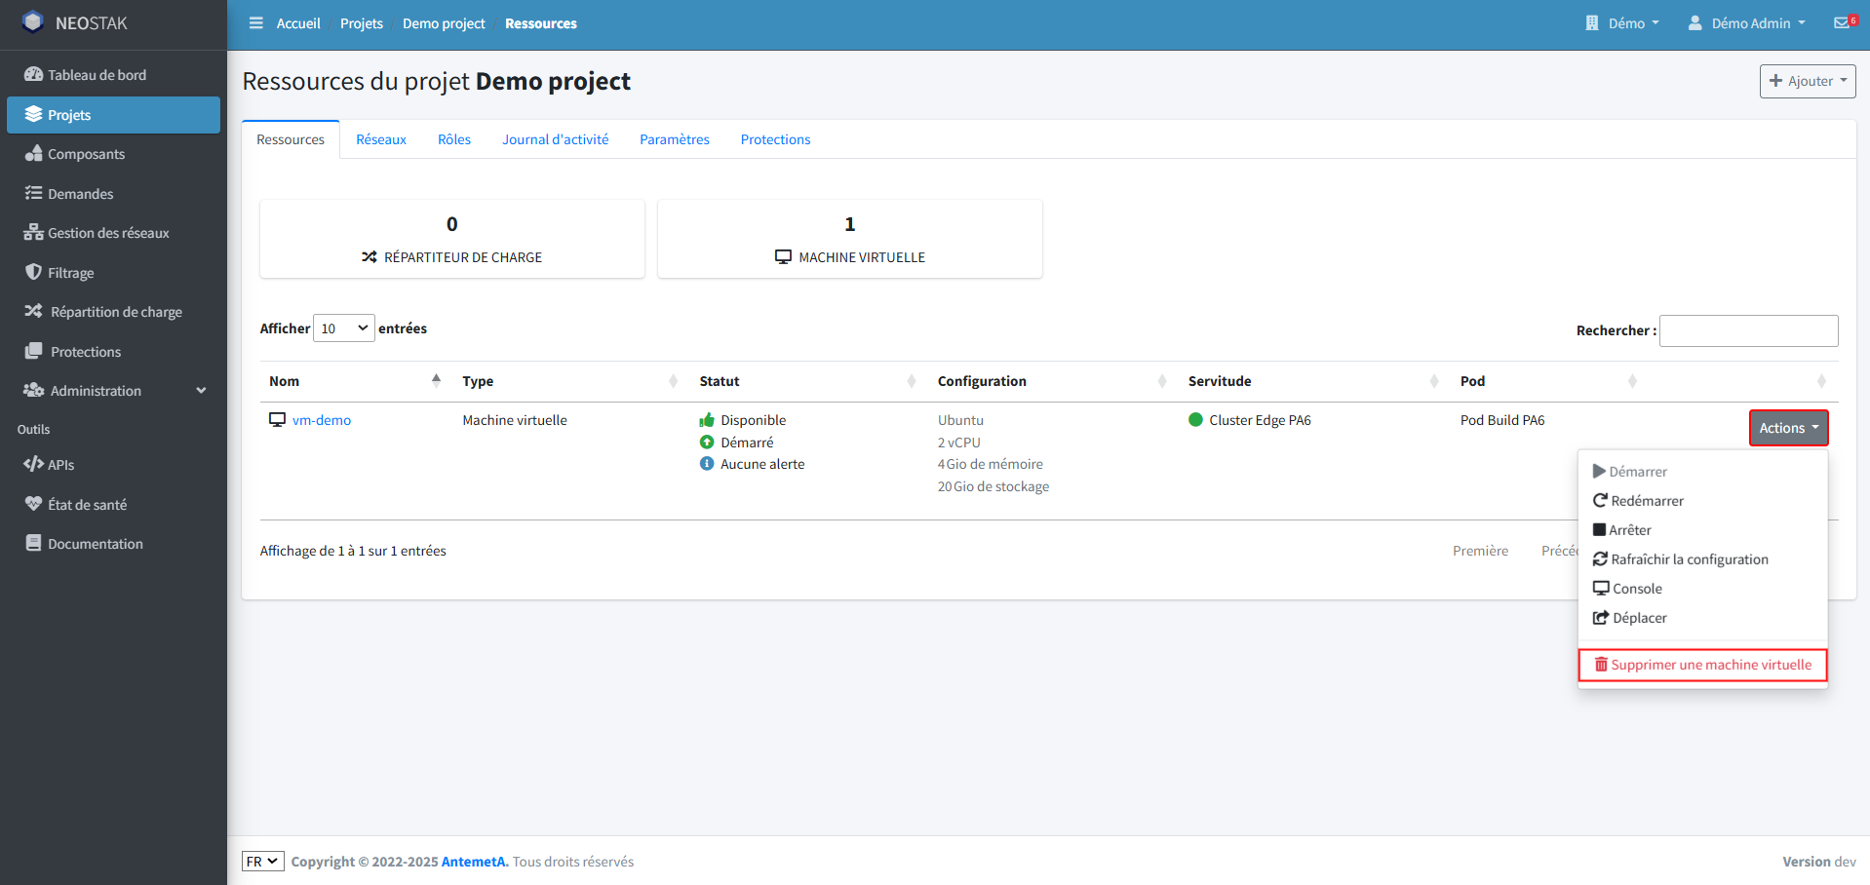Open Documentation via its book icon
1870x885 pixels.
pos(34,543)
